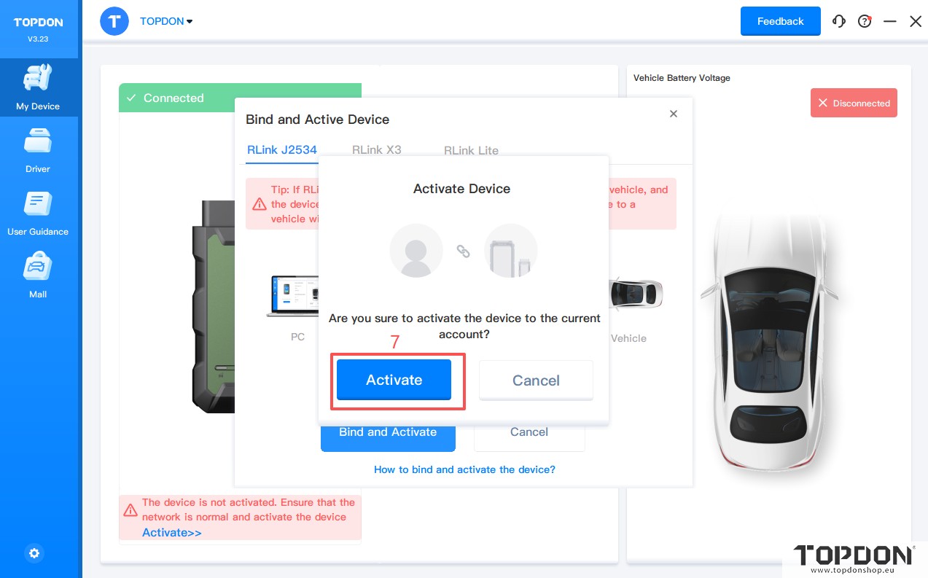
Task: Minimize the TOPDON window
Action: point(889,21)
